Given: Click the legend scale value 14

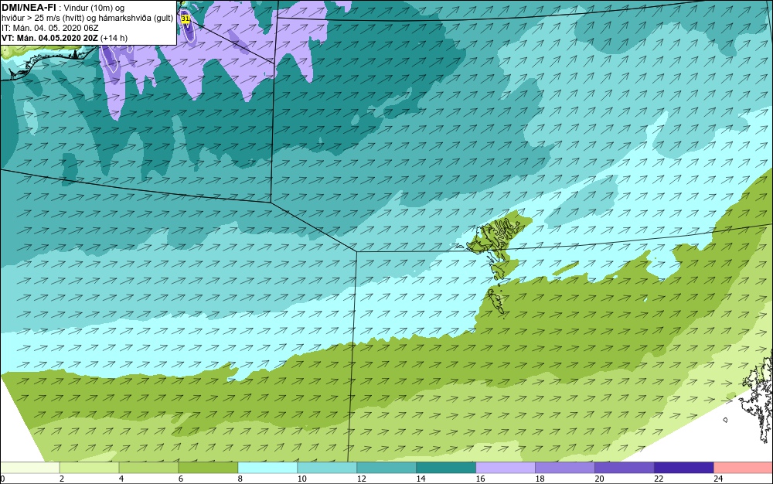Looking at the screenshot, I should [x=421, y=479].
